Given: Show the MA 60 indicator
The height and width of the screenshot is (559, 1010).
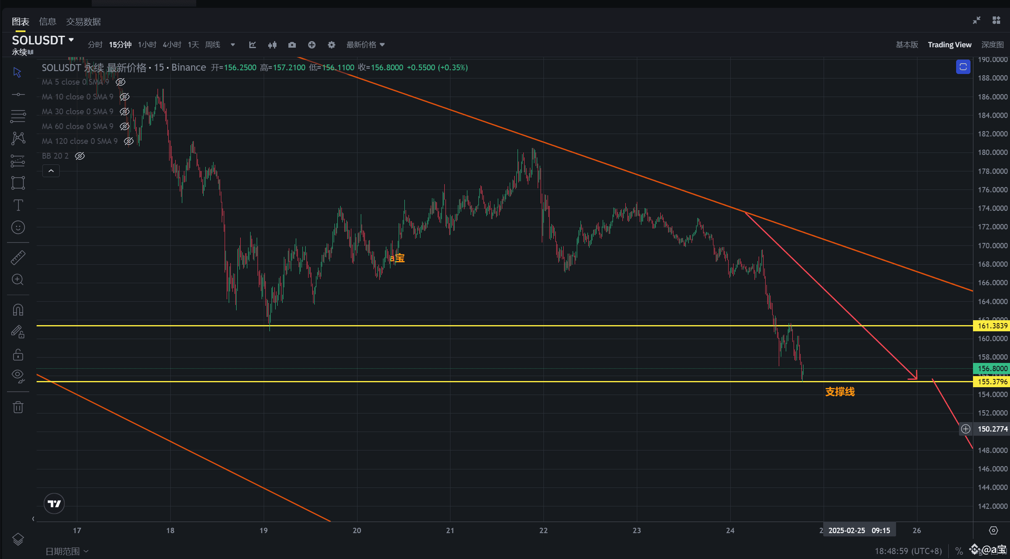Looking at the screenshot, I should click(x=125, y=127).
